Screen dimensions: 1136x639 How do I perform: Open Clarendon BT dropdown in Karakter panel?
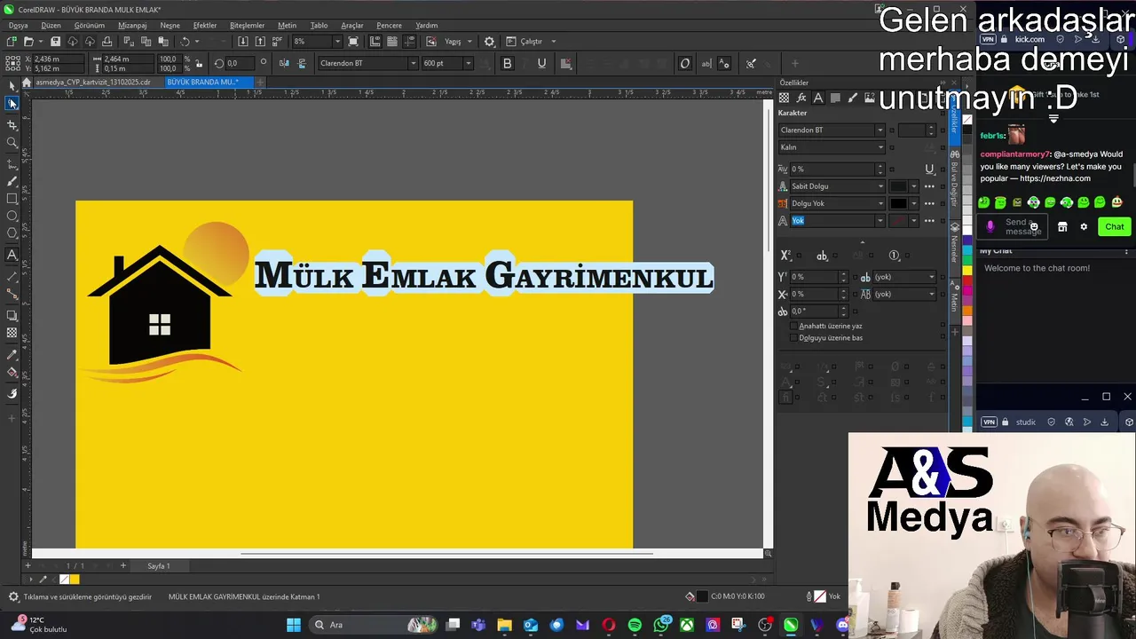point(880,130)
